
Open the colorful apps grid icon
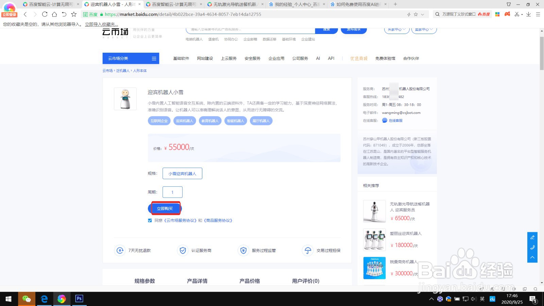[x=497, y=14]
